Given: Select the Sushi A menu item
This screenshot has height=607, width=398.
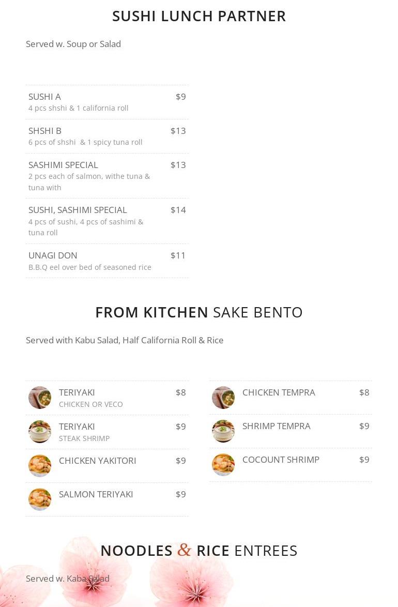Looking at the screenshot, I should point(107,102).
